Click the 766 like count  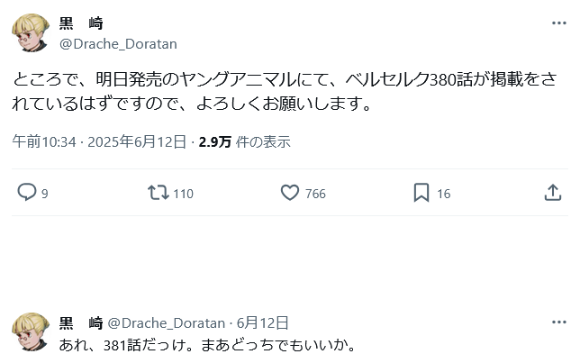tap(315, 193)
